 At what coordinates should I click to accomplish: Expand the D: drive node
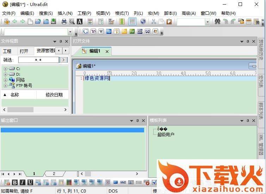tap(5, 74)
